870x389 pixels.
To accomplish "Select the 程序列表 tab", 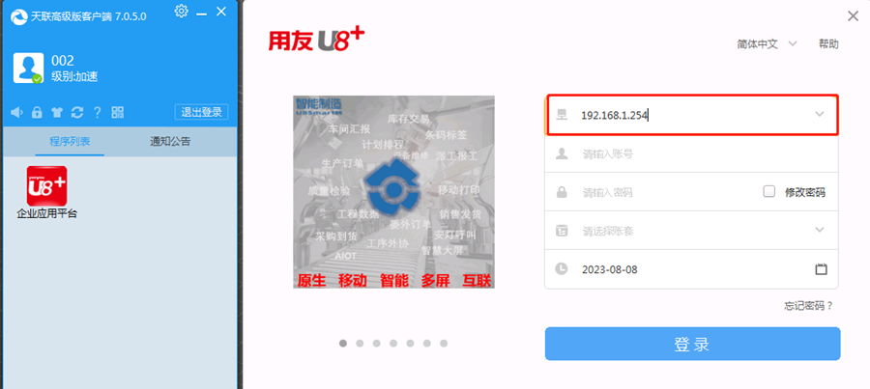I will pyautogui.click(x=70, y=141).
